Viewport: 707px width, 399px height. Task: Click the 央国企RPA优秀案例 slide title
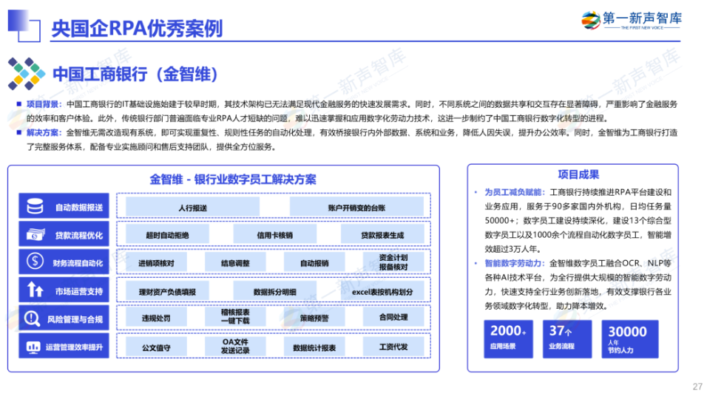tap(137, 28)
